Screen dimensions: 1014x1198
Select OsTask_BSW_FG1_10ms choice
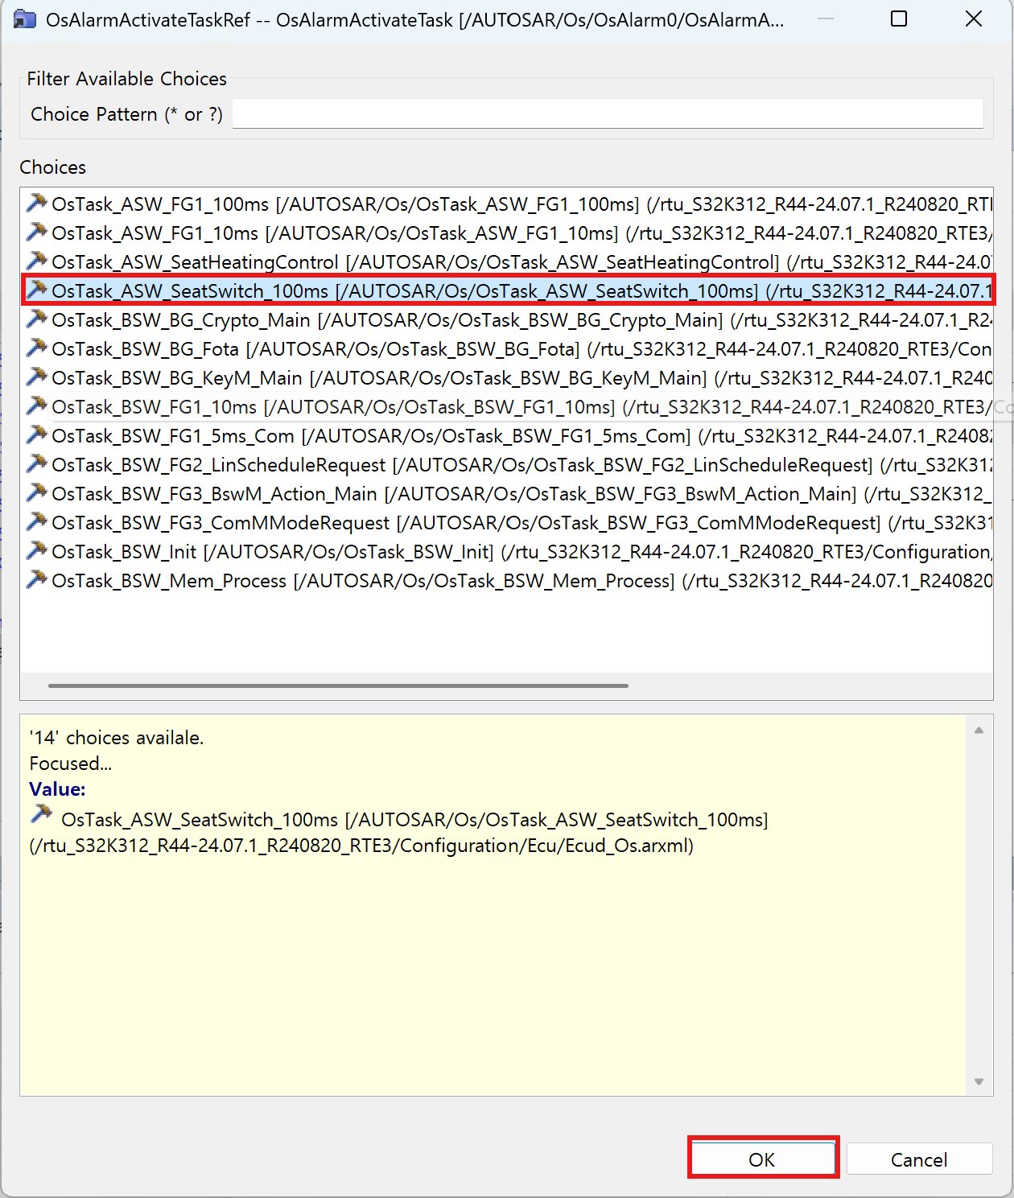[x=507, y=406]
